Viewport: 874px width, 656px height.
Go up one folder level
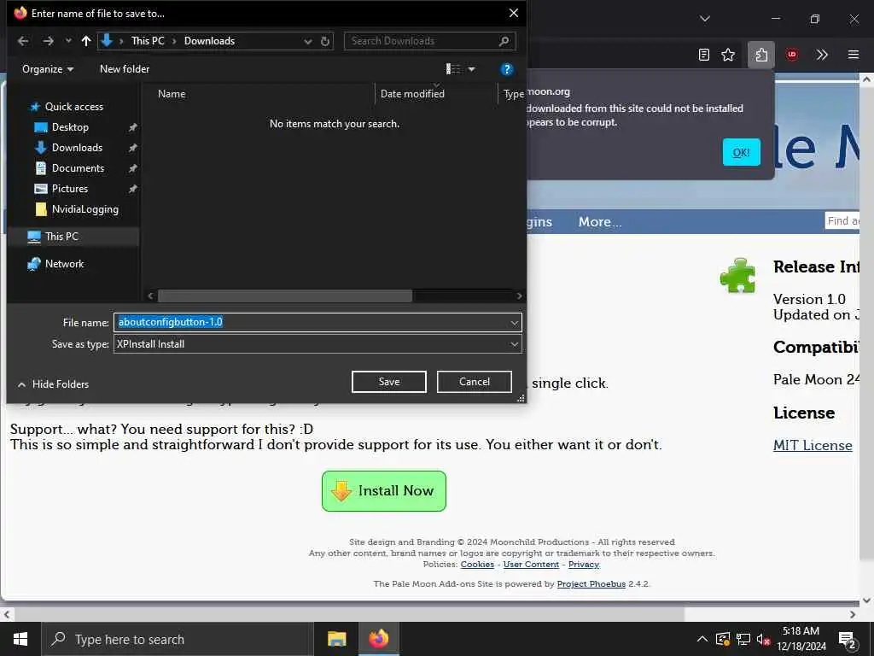coord(86,41)
